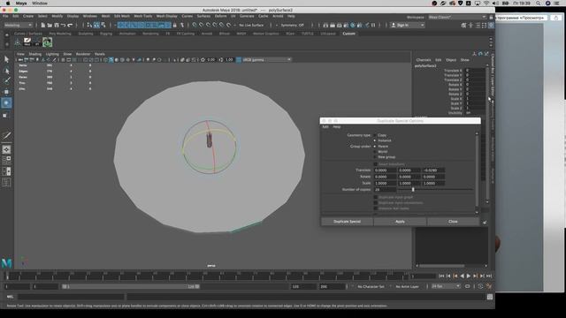This screenshot has height=318, width=566.
Task: Open the frame rate dropdown in the range slider bar
Action: [x=446, y=286]
